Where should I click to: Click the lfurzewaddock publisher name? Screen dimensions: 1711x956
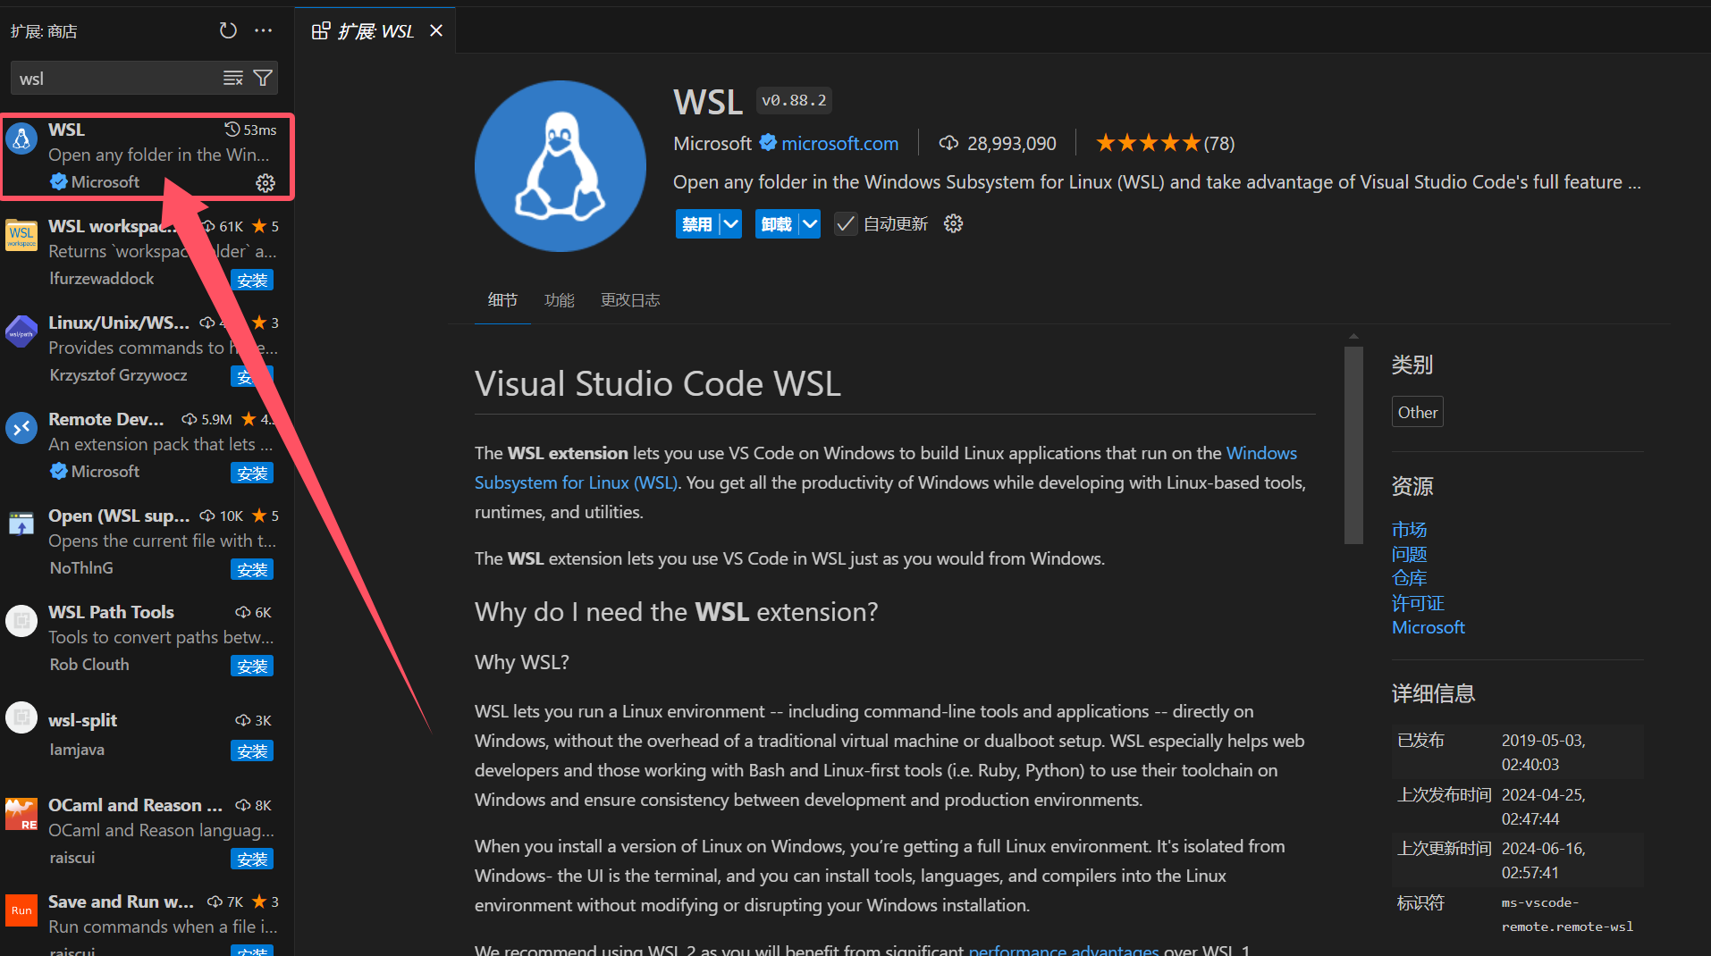tap(101, 278)
